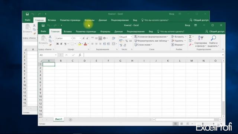Redo via Книга2 quick access toolbar
The width and height of the screenshot is (238, 134).
point(55,25)
